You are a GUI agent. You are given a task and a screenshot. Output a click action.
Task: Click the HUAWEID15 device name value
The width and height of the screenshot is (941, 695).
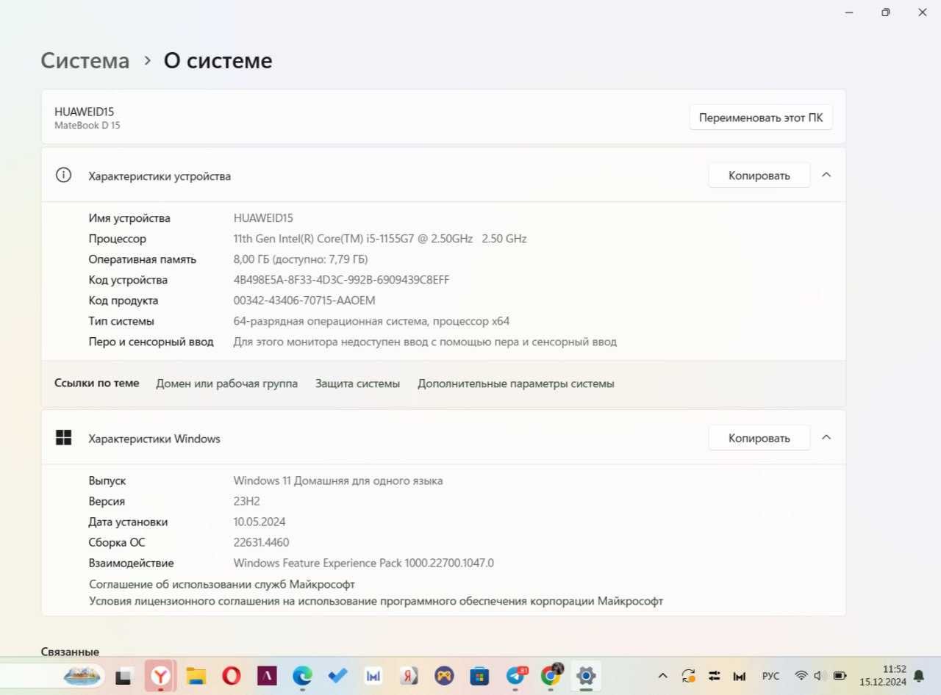click(x=263, y=218)
